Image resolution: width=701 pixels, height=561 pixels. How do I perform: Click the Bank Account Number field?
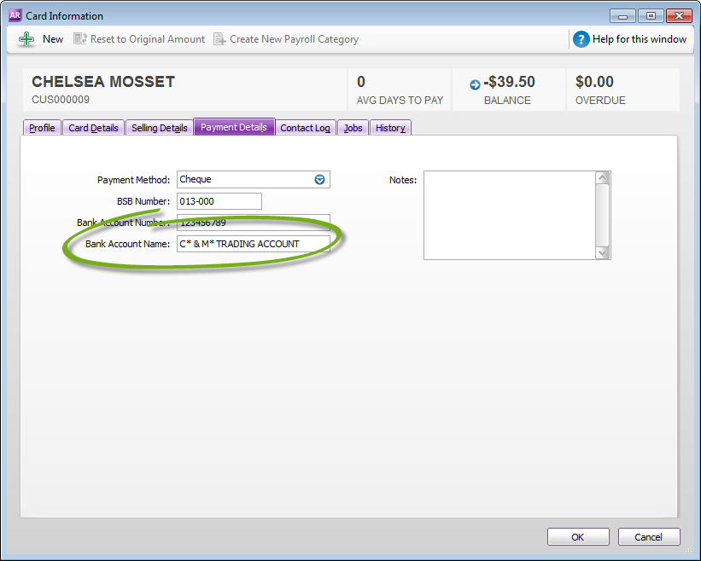coord(254,223)
